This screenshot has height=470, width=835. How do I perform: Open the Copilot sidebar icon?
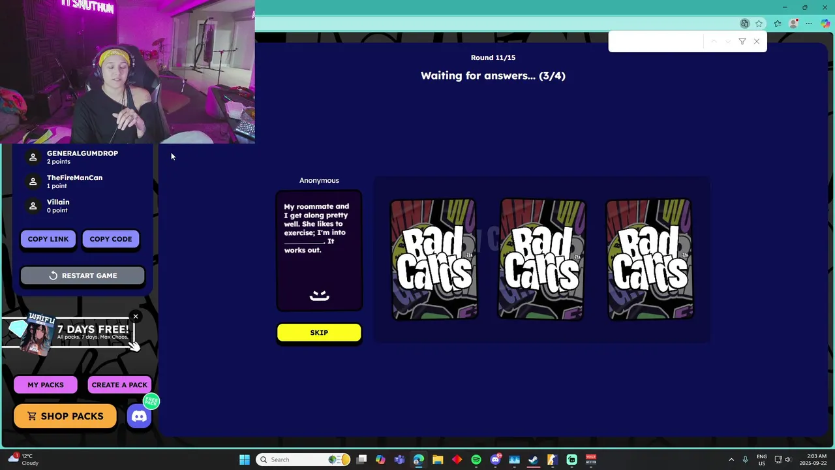pyautogui.click(x=825, y=23)
